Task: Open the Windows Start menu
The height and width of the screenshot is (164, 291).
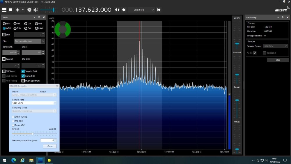Action: coord(4,160)
